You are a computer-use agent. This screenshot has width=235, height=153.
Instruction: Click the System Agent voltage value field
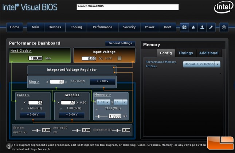pyautogui.click(x=46, y=130)
